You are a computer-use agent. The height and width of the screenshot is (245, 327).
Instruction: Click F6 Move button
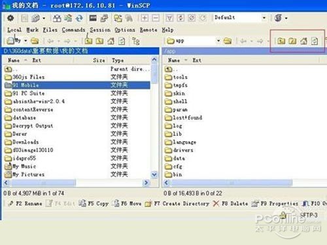coord(127,204)
